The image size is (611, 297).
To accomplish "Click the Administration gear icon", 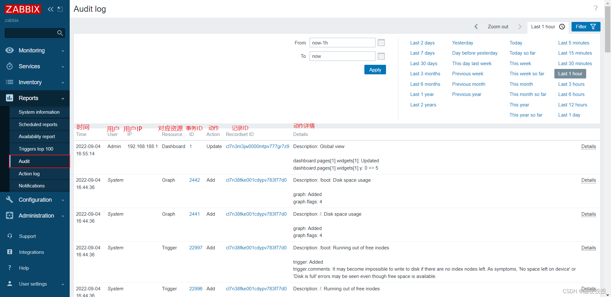I will click(x=10, y=215).
